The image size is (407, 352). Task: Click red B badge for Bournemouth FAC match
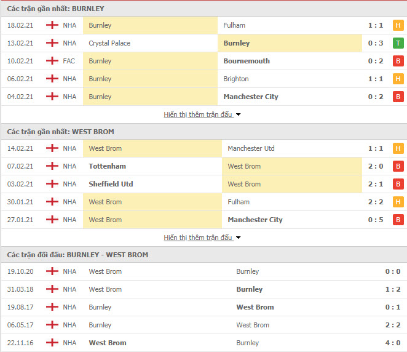click(x=398, y=61)
